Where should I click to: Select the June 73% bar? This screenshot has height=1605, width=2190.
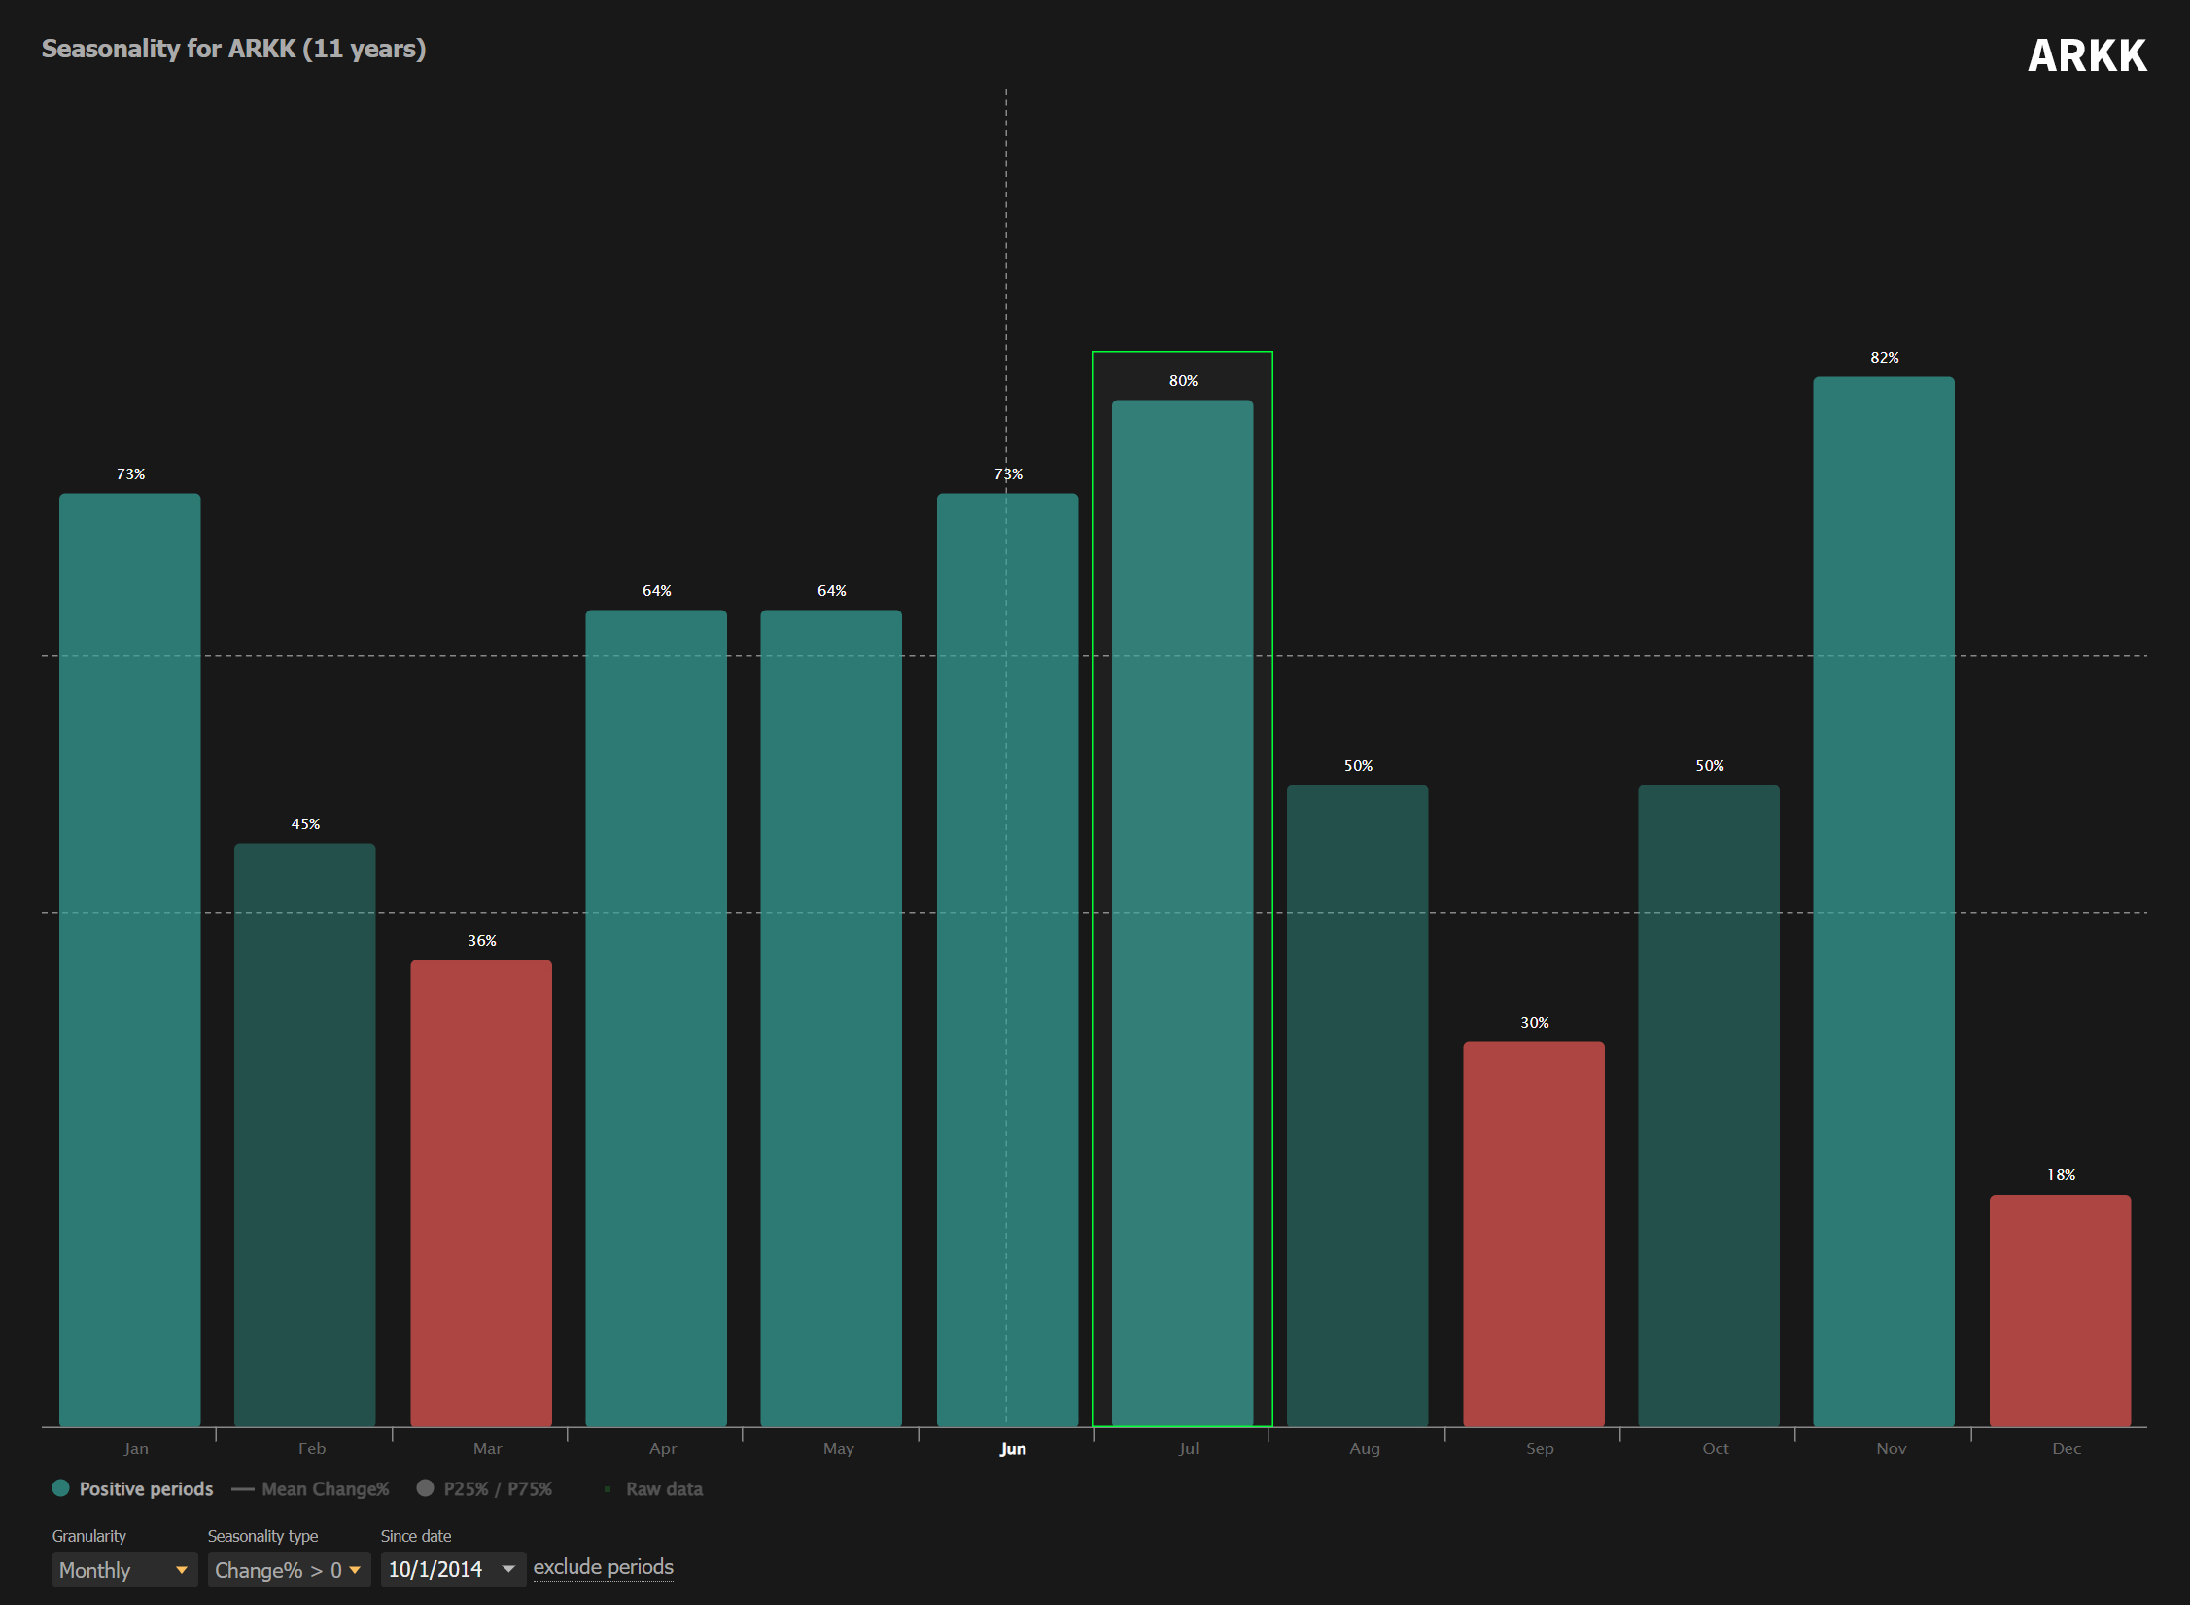coord(1008,960)
